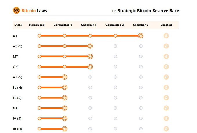Click the Bitcoin Laws title link

[34, 11]
